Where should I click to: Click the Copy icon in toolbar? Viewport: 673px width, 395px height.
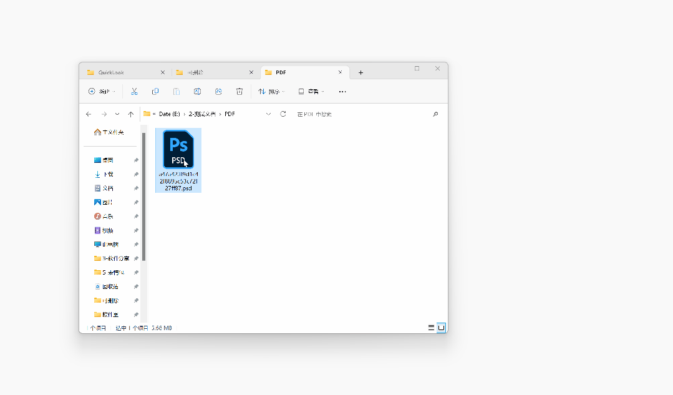tap(155, 92)
